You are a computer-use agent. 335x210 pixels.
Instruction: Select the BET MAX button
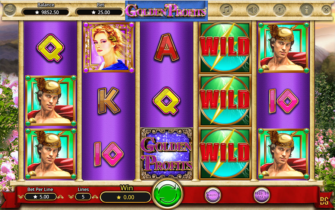pos(262,195)
